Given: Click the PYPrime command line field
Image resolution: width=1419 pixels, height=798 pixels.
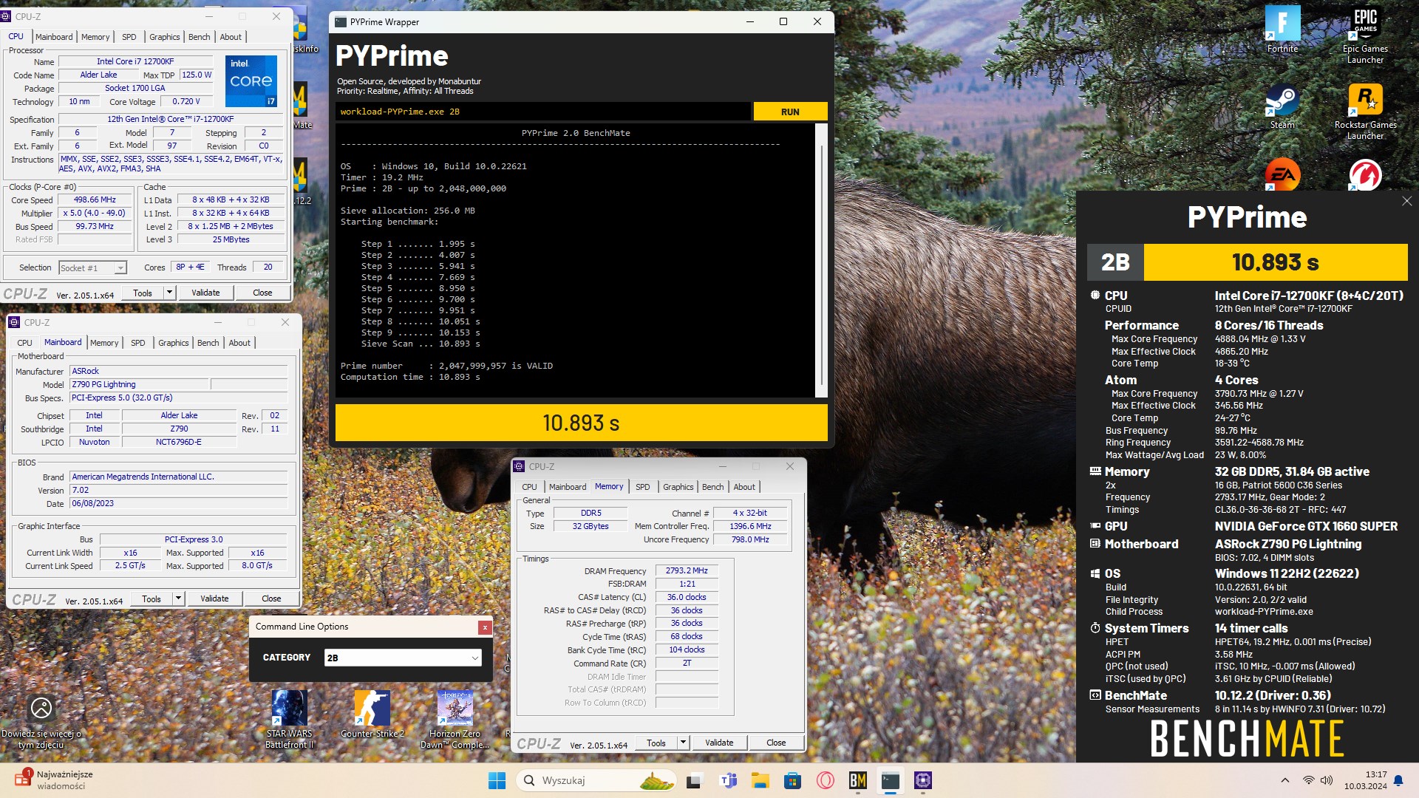Looking at the screenshot, I should 543,112.
